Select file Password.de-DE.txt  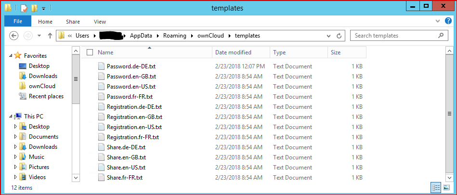[131, 66]
